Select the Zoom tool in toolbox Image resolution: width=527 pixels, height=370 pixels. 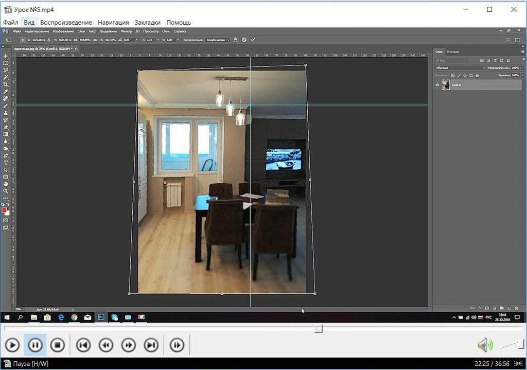tap(5, 191)
